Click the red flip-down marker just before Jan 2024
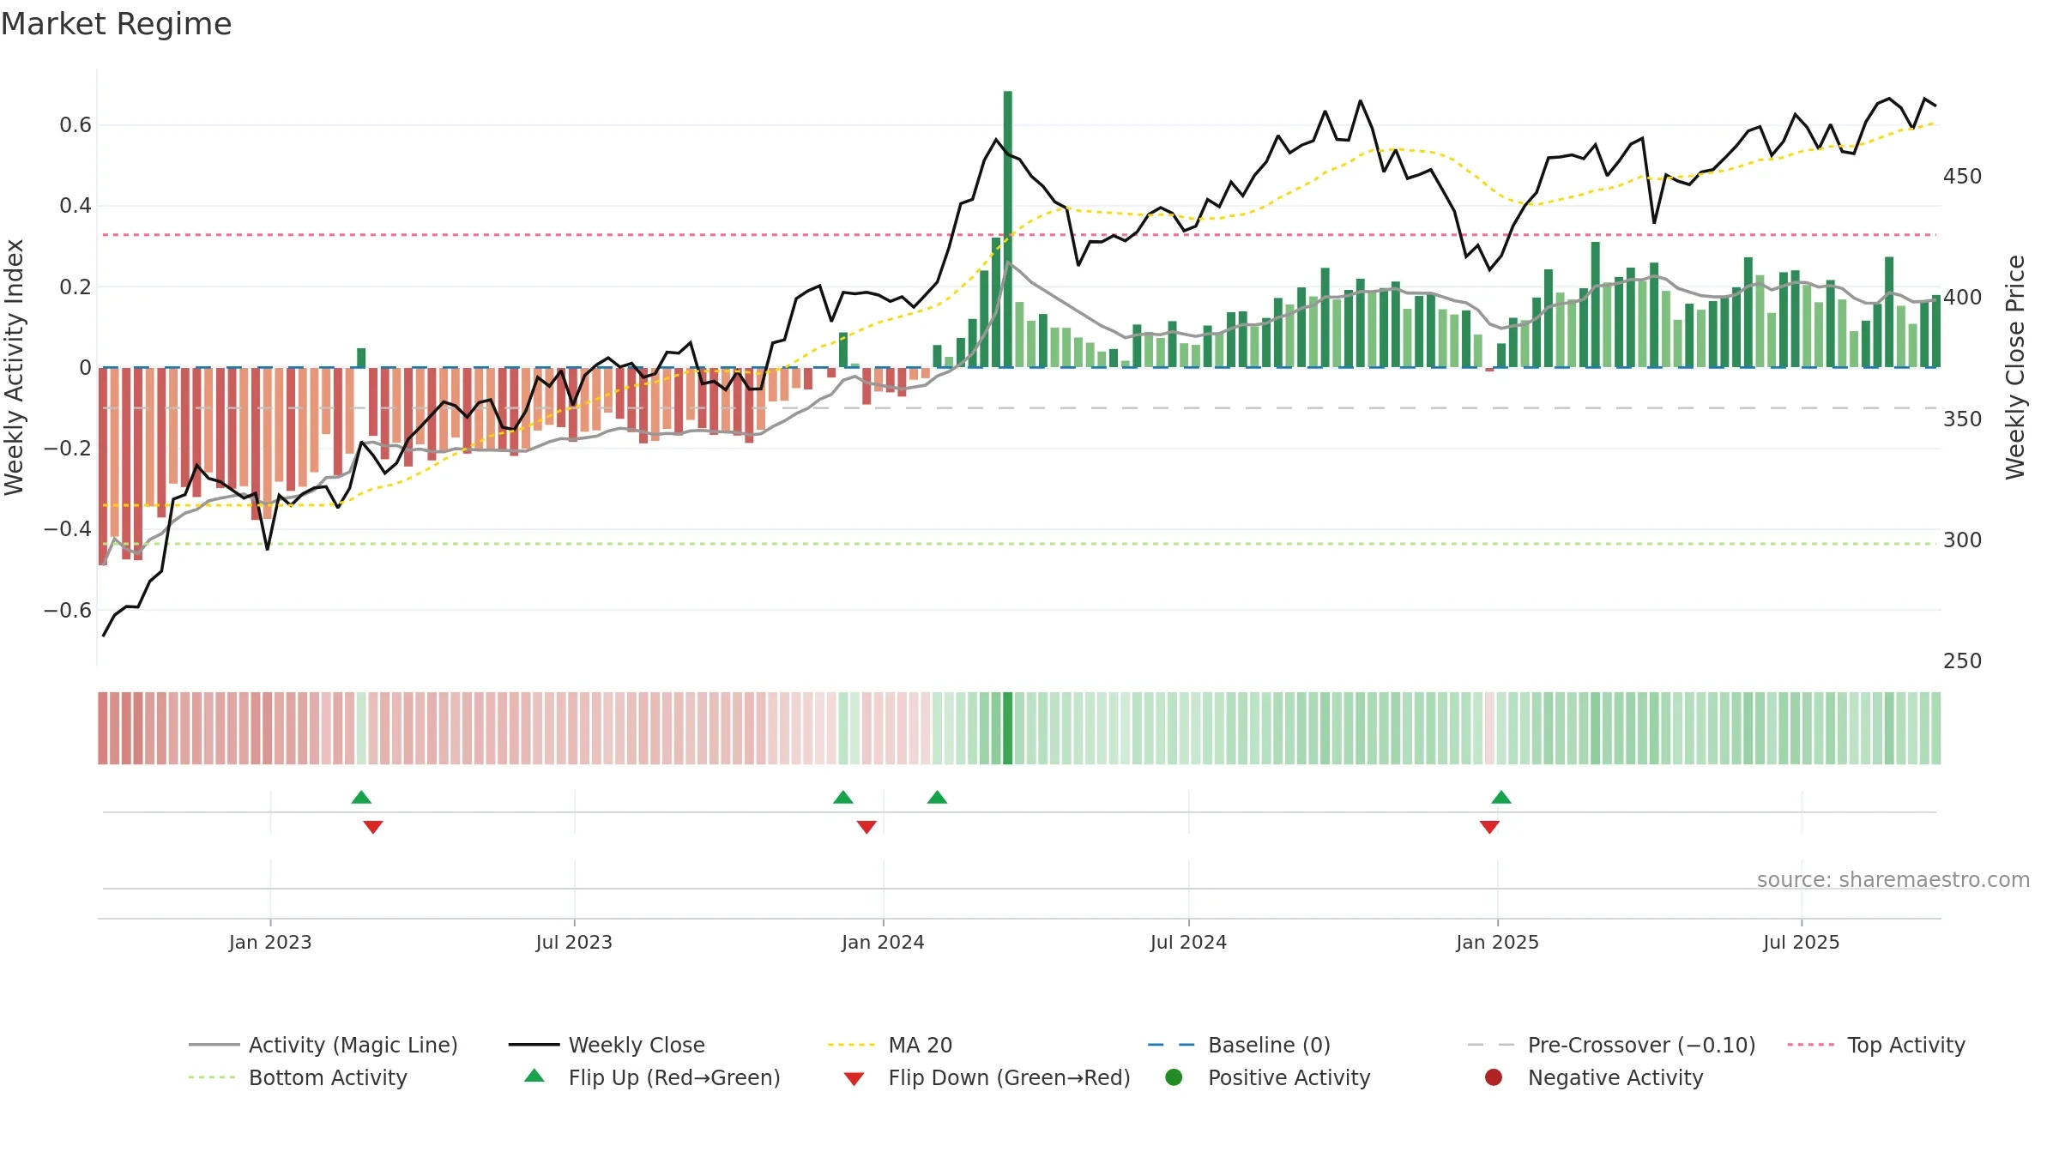The image size is (2059, 1158). (866, 827)
